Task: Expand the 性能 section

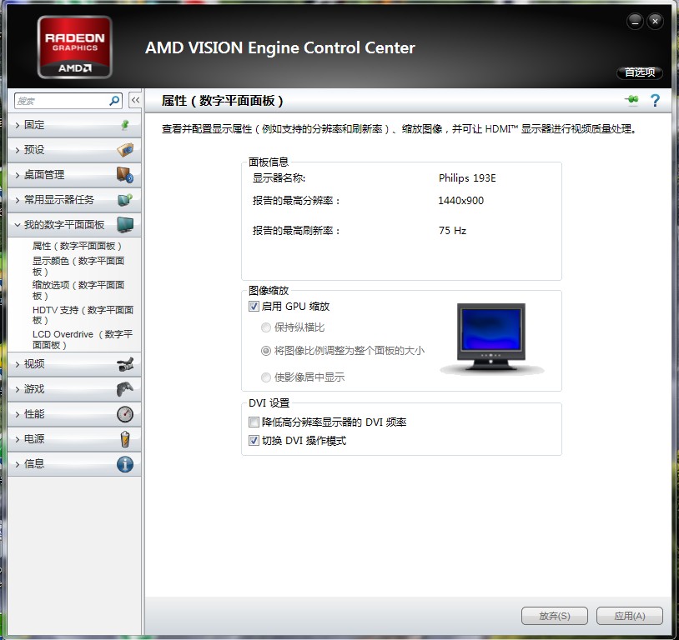Action: tap(74, 414)
